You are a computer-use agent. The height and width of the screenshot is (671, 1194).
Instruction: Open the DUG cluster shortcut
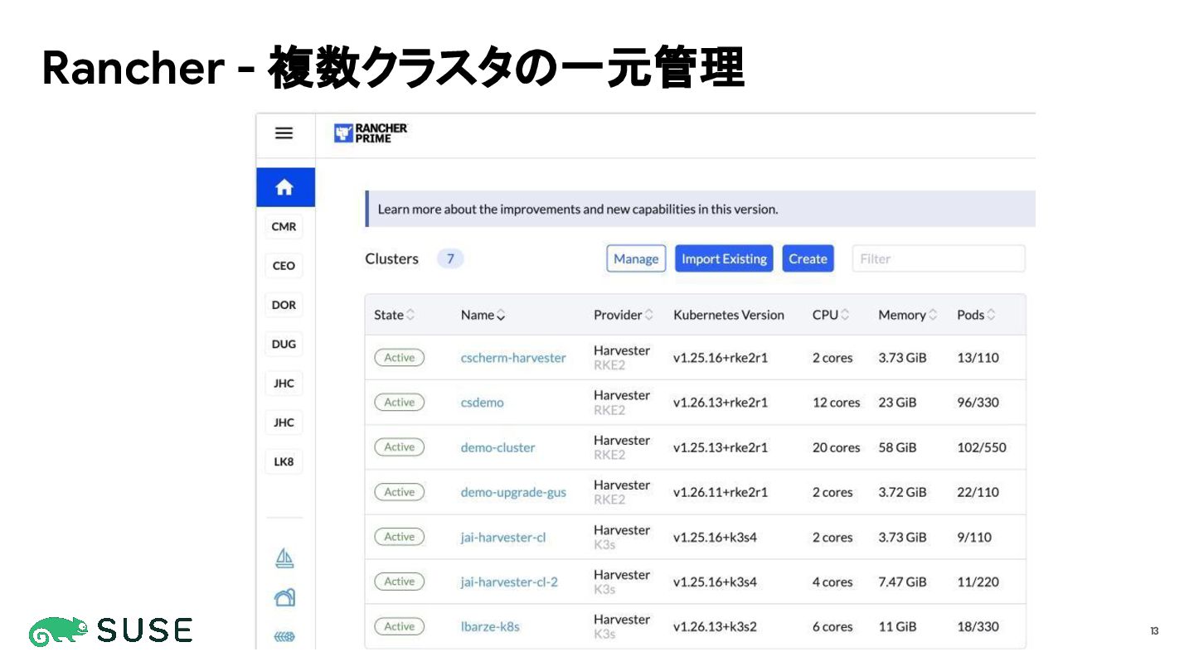(x=284, y=344)
